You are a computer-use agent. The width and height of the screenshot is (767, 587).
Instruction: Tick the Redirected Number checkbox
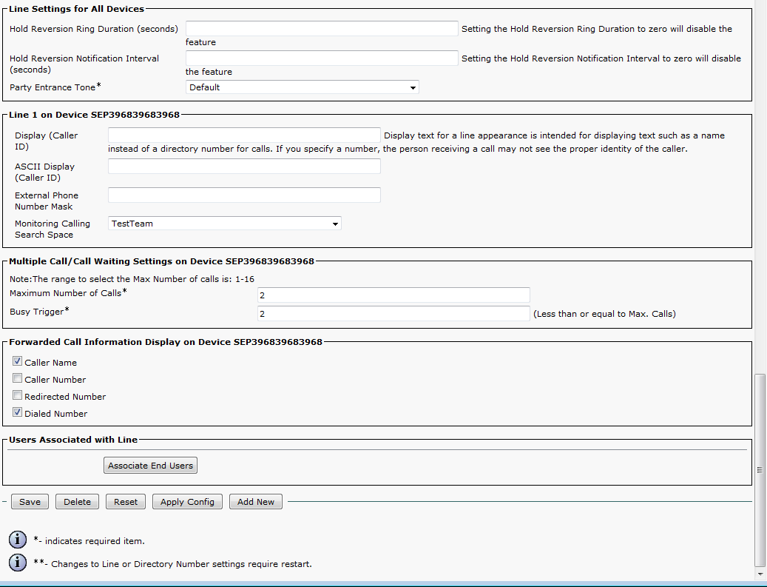(x=18, y=396)
